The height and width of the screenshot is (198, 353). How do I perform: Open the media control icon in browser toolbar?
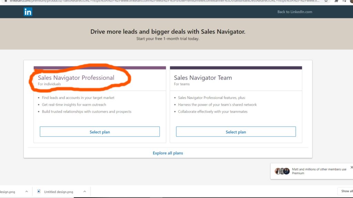tap(344, 1)
